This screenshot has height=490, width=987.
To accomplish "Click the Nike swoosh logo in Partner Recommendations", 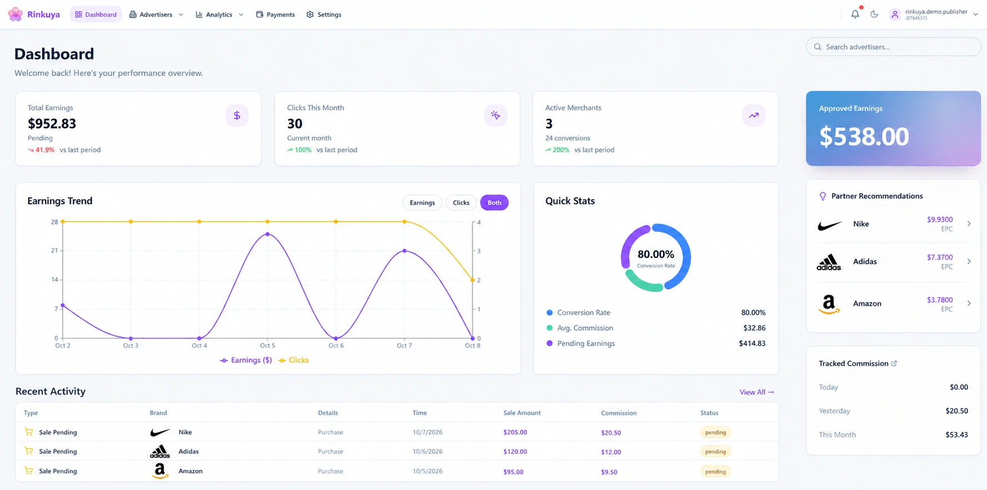I will click(x=829, y=225).
